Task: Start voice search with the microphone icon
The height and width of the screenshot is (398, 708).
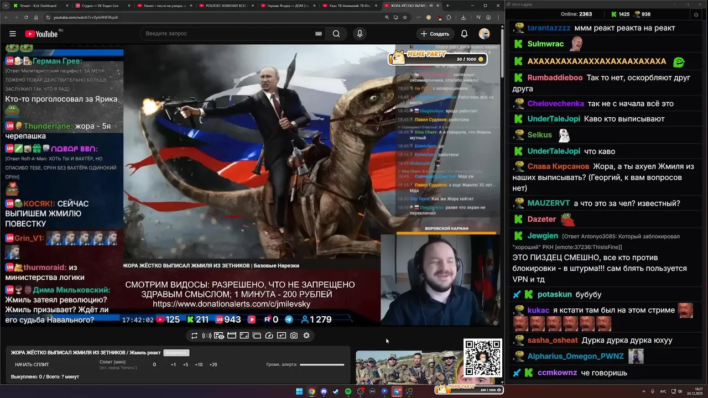Action: [360, 34]
